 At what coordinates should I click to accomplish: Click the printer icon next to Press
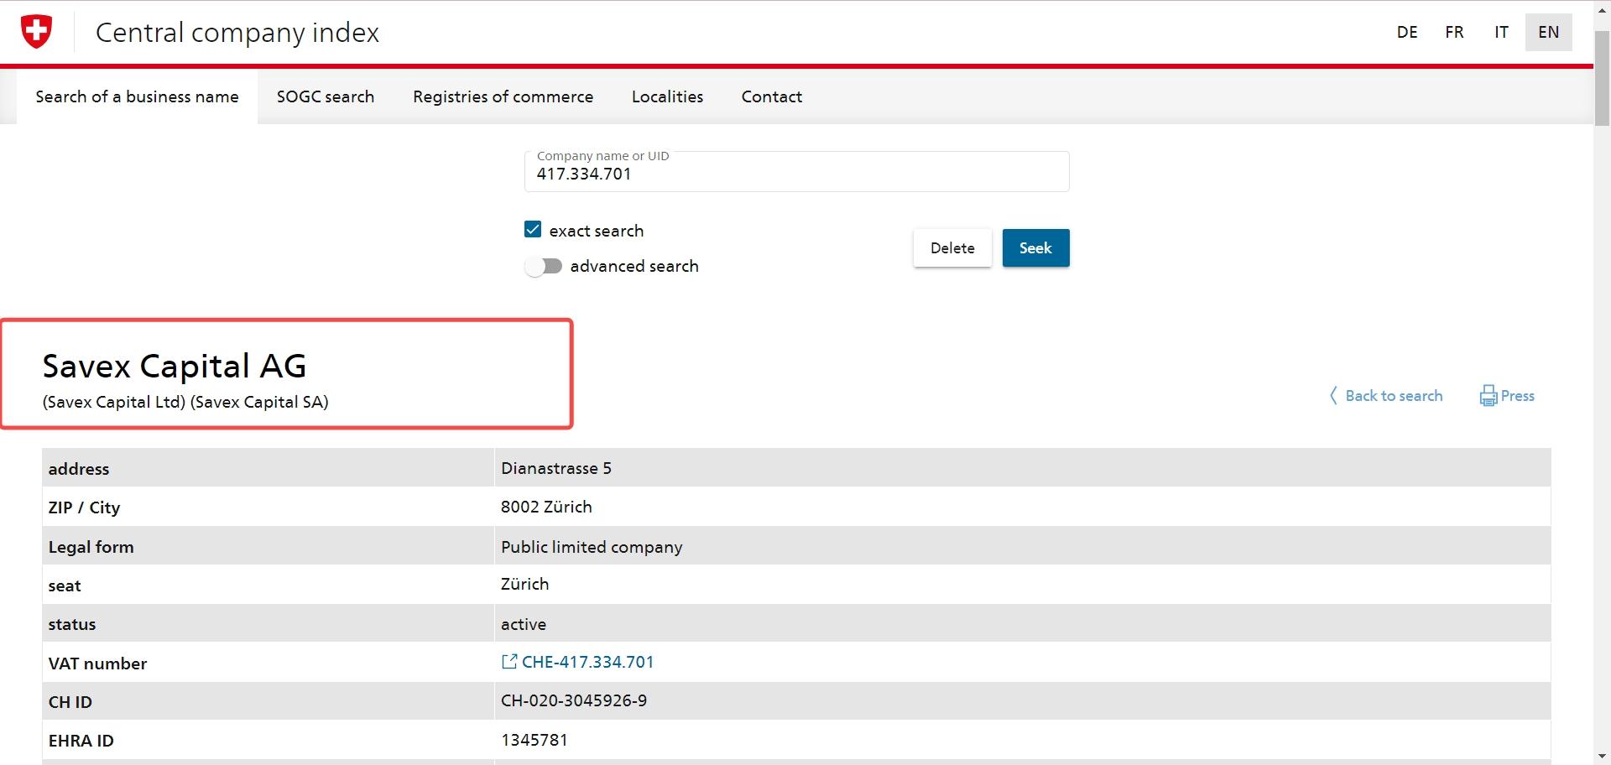pos(1488,396)
